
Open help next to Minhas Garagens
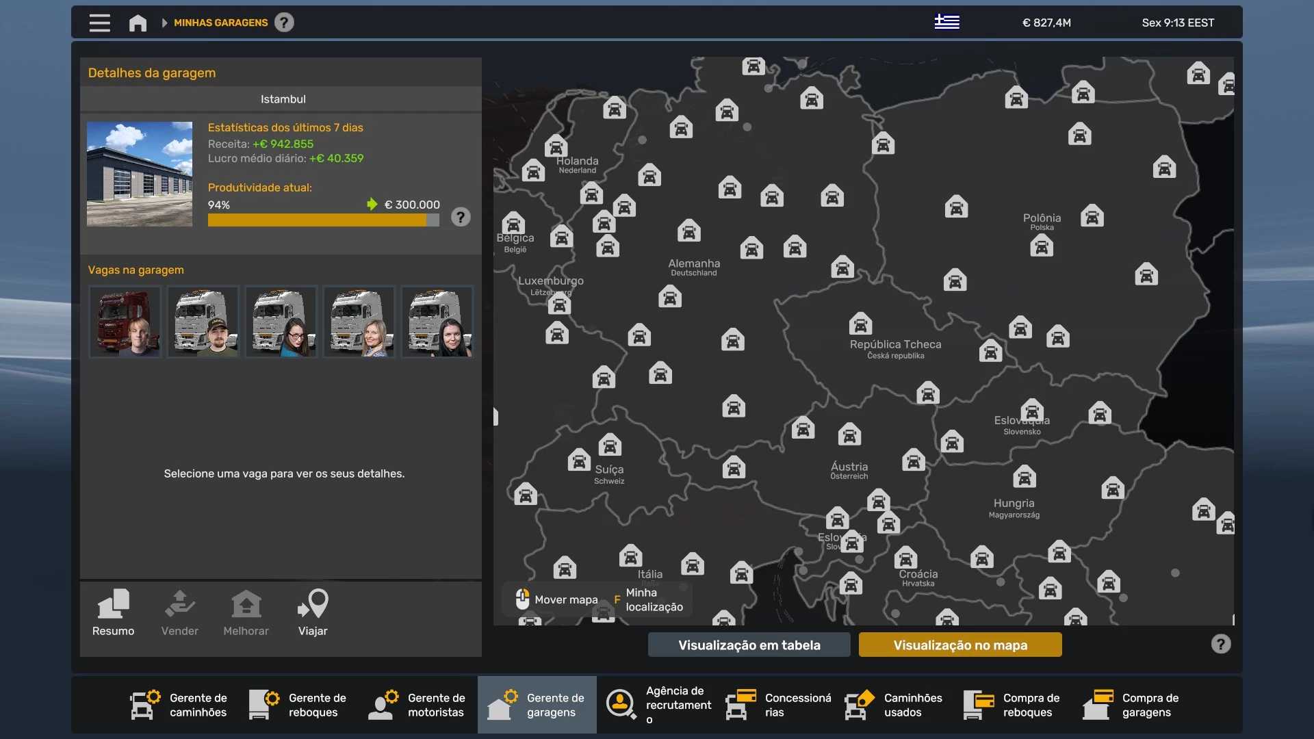[x=284, y=23]
